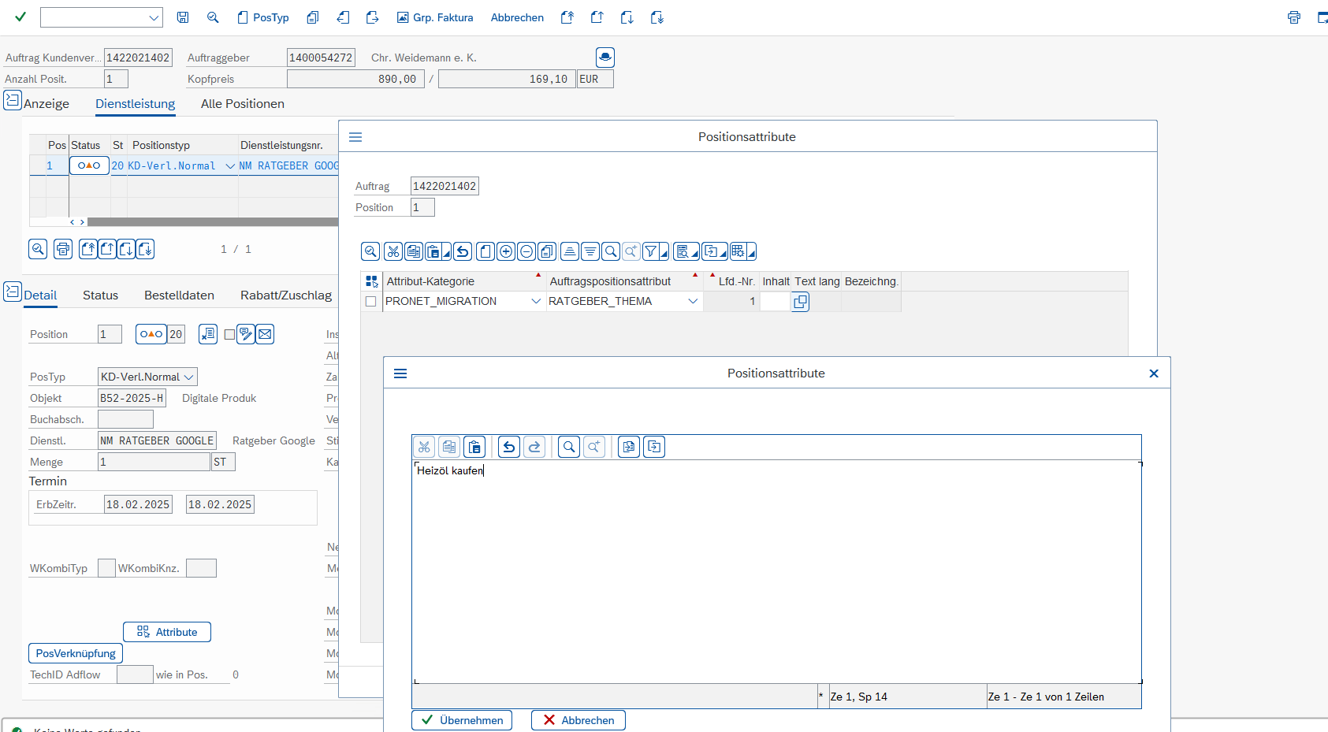Click sort ascending icon in grid toolbar
The image size is (1328, 732).
pos(569,251)
